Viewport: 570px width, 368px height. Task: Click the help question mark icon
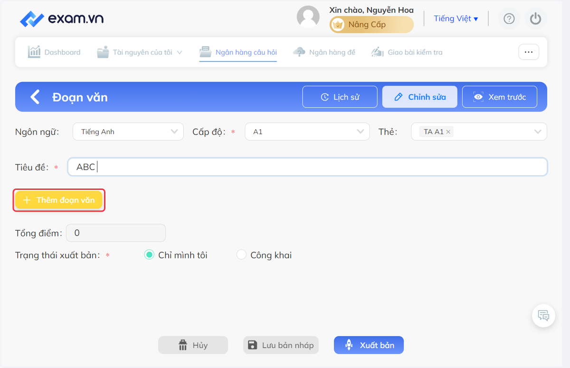(509, 19)
